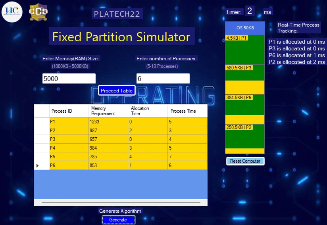
Task: Click the Timer value display showing 2
Action: pos(250,11)
